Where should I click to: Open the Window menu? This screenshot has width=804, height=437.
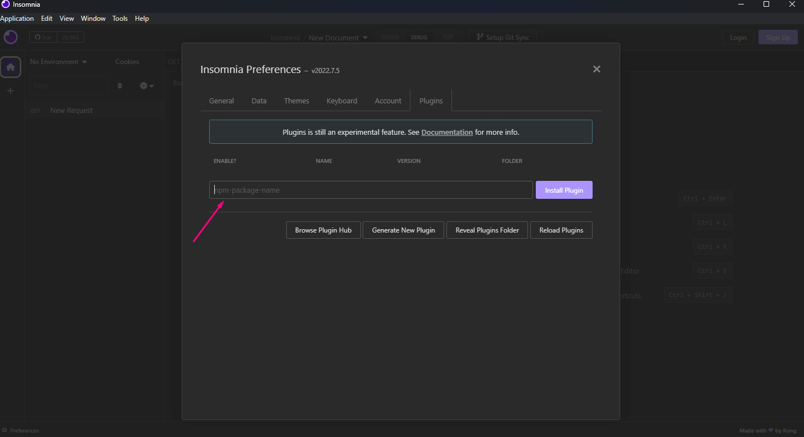[x=93, y=19]
